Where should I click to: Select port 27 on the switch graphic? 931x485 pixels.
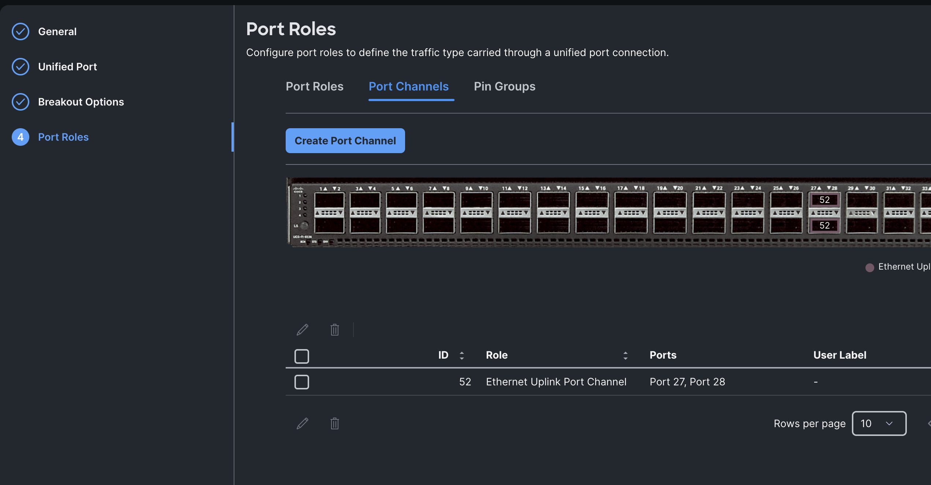pyautogui.click(x=824, y=200)
